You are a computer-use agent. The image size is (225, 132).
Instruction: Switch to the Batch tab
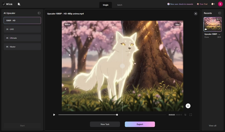point(120,5)
